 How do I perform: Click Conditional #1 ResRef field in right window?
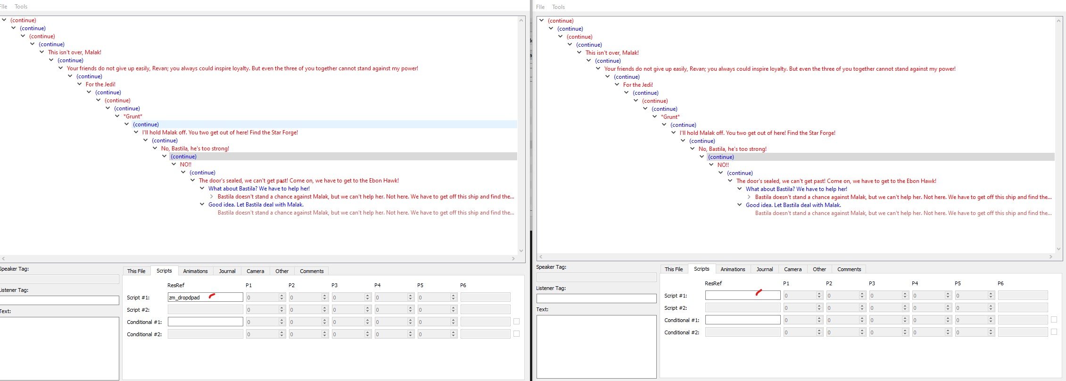743,320
